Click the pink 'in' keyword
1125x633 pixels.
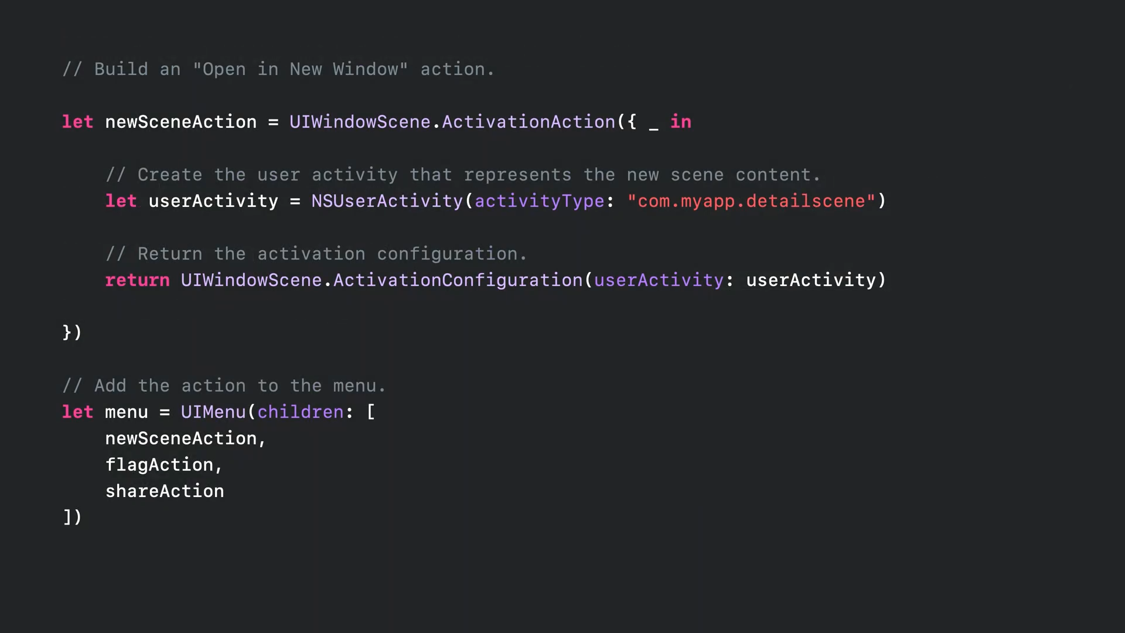pos(680,121)
